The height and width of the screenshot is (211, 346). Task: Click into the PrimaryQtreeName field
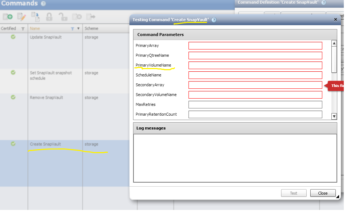click(x=255, y=56)
